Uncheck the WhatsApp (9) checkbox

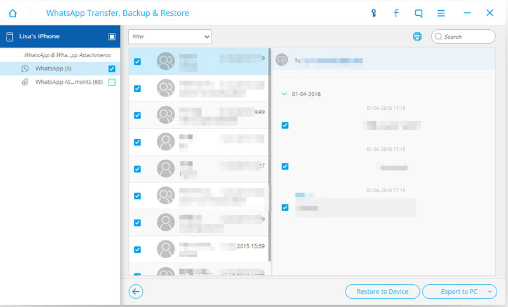coord(112,69)
